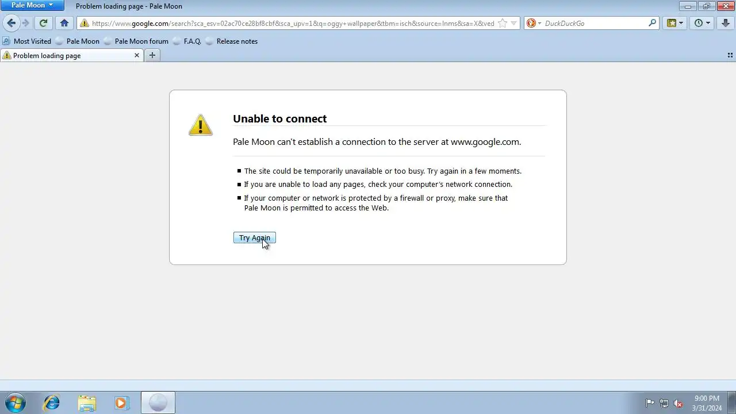The width and height of the screenshot is (736, 414).
Task: Restore down the Pale Moon window
Action: coord(707,6)
